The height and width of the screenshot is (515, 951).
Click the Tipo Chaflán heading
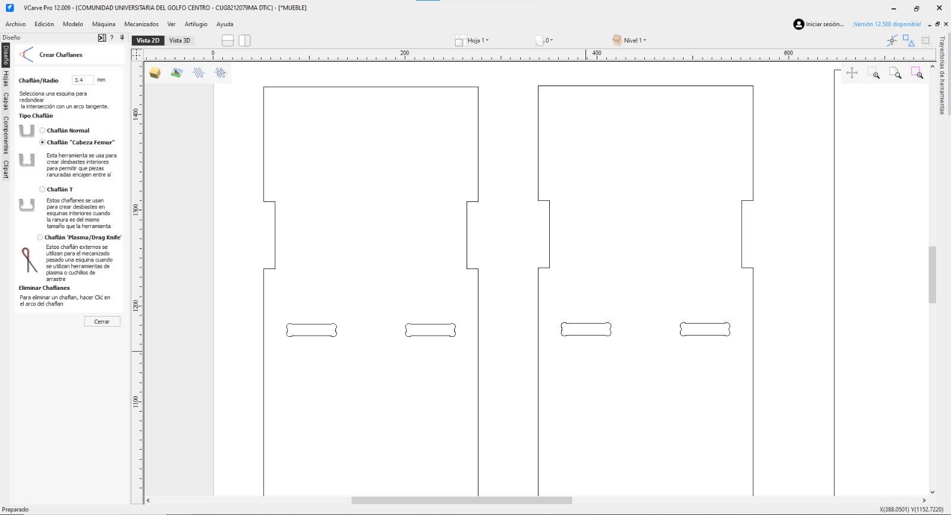[36, 116]
